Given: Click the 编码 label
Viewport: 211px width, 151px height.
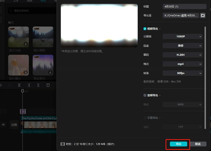Looking at the screenshot, I should click(x=146, y=55).
